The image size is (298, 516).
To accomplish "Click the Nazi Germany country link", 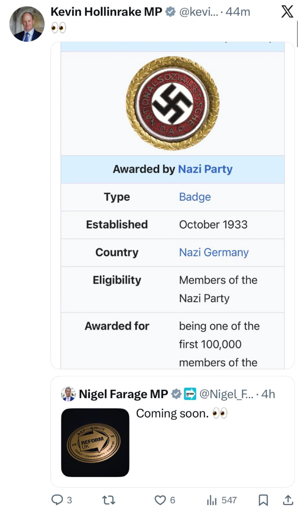I will point(214,252).
